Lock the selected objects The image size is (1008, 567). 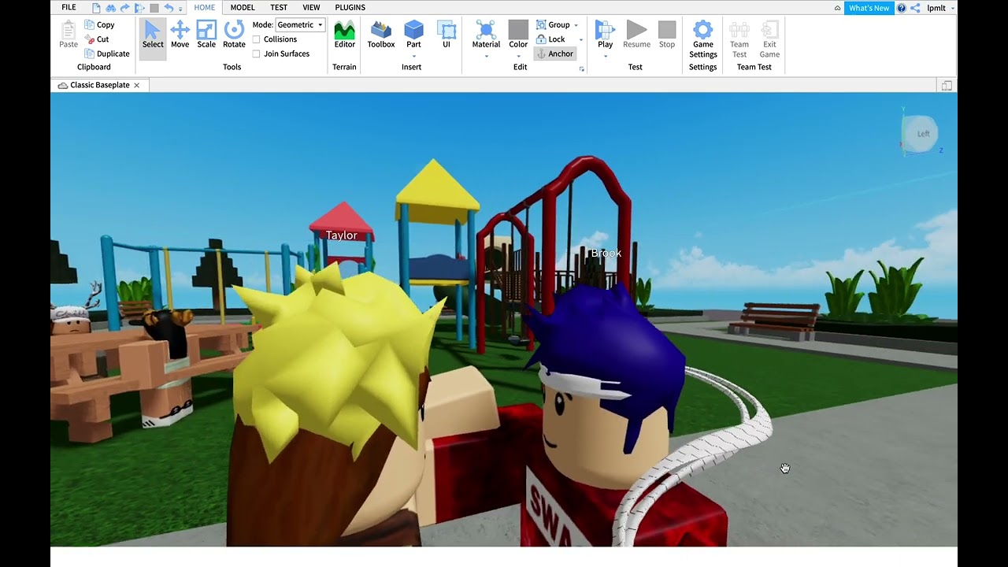pyautogui.click(x=550, y=39)
